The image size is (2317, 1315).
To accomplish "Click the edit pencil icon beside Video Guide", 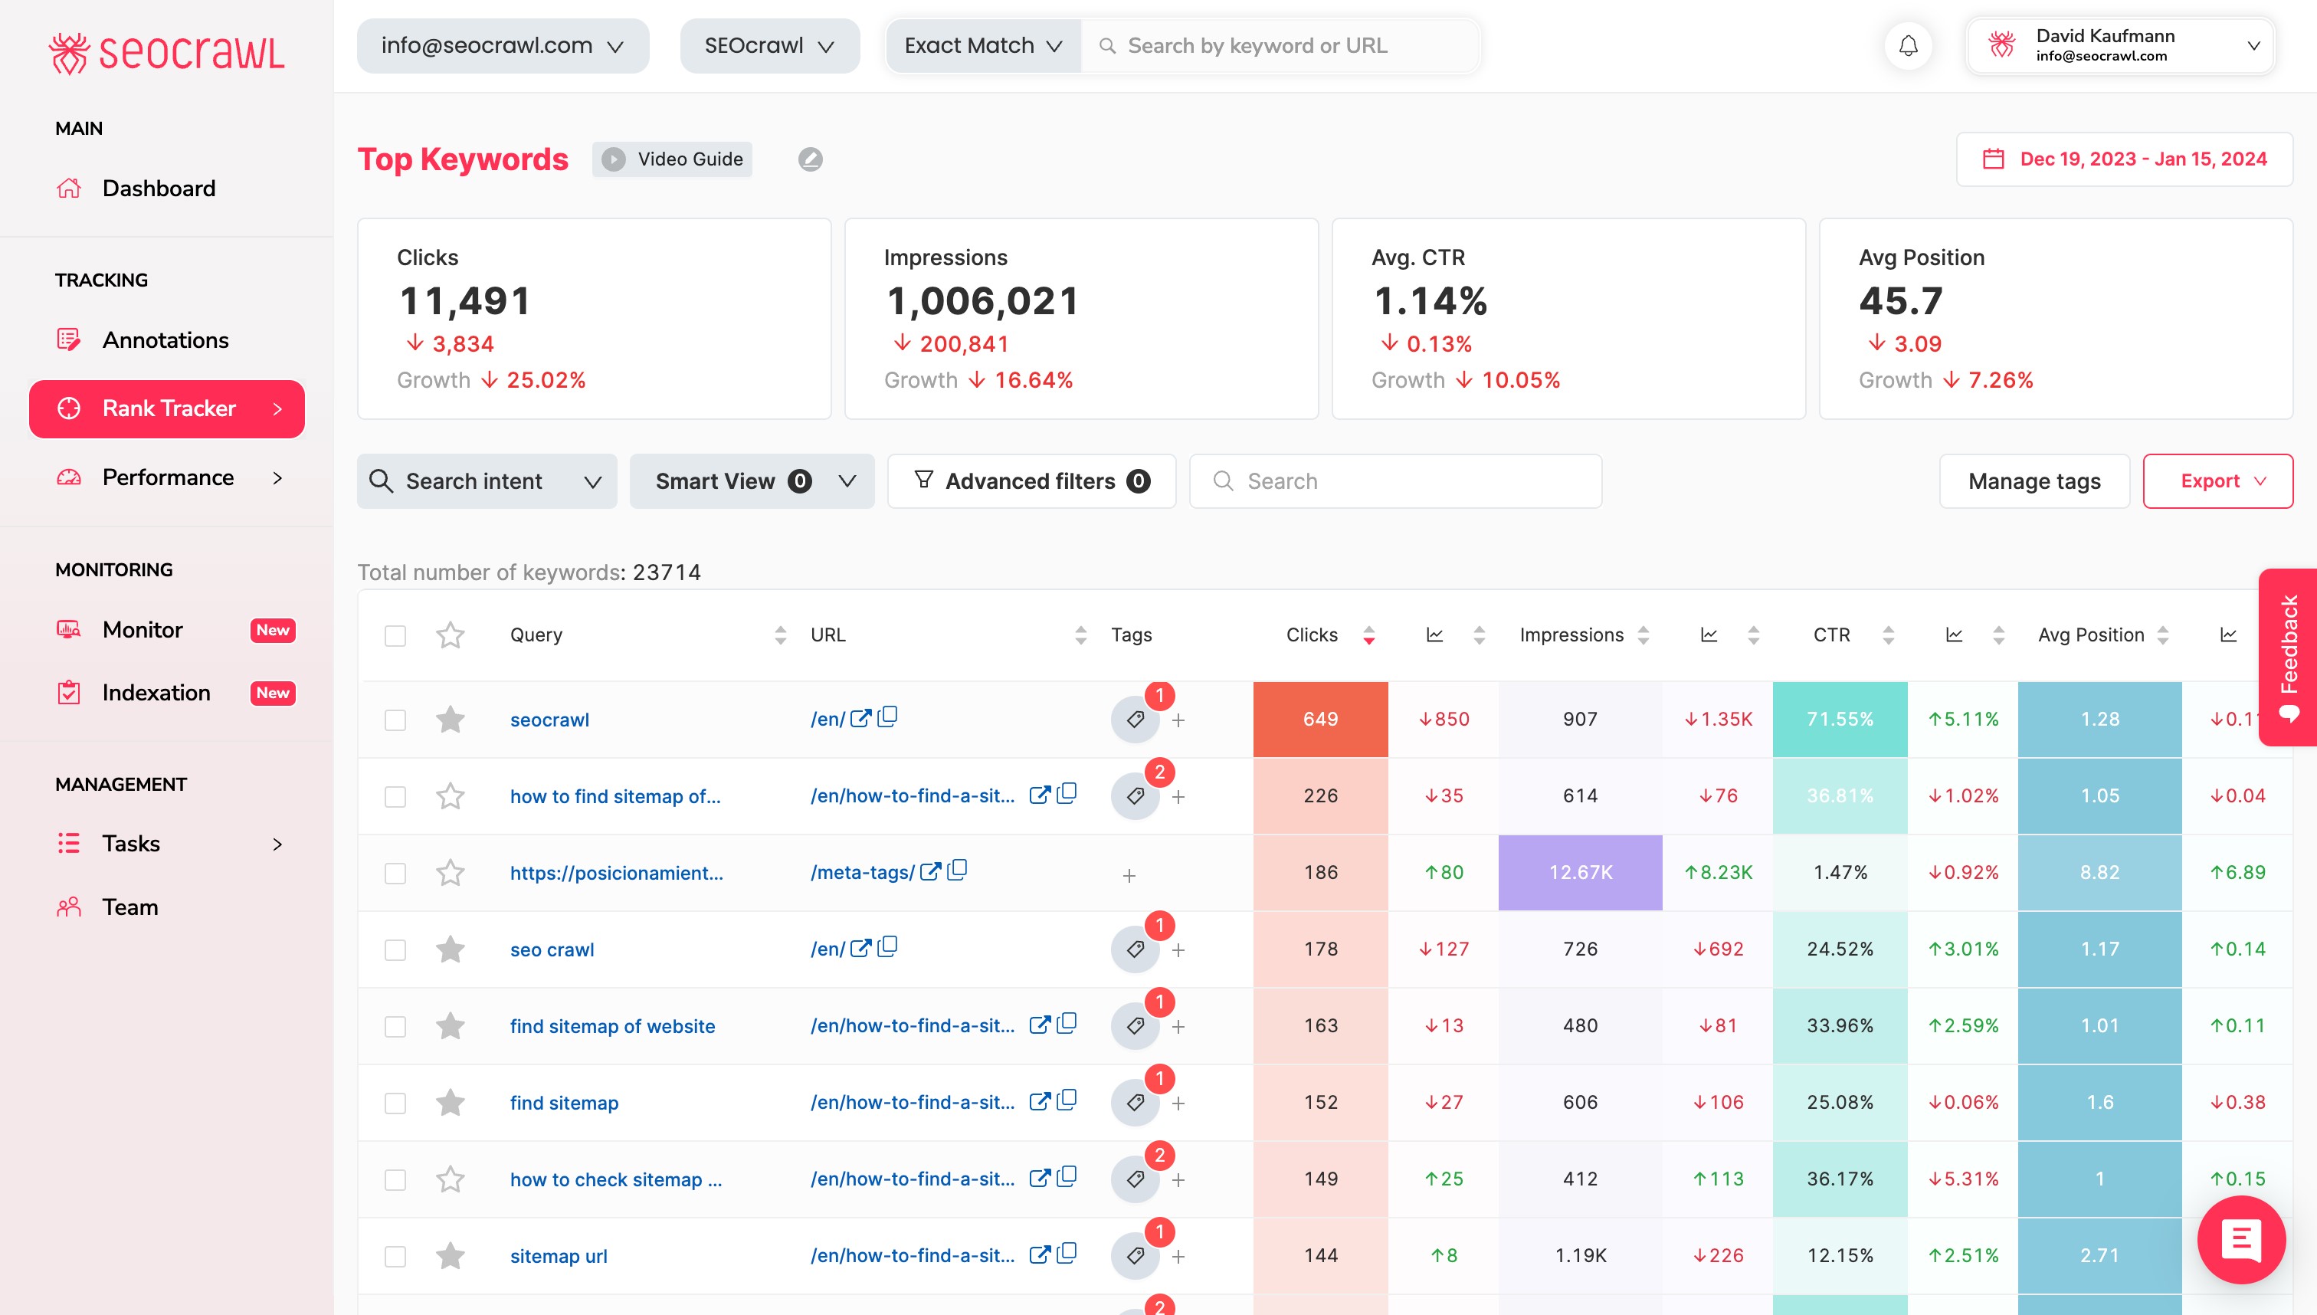I will 810,159.
